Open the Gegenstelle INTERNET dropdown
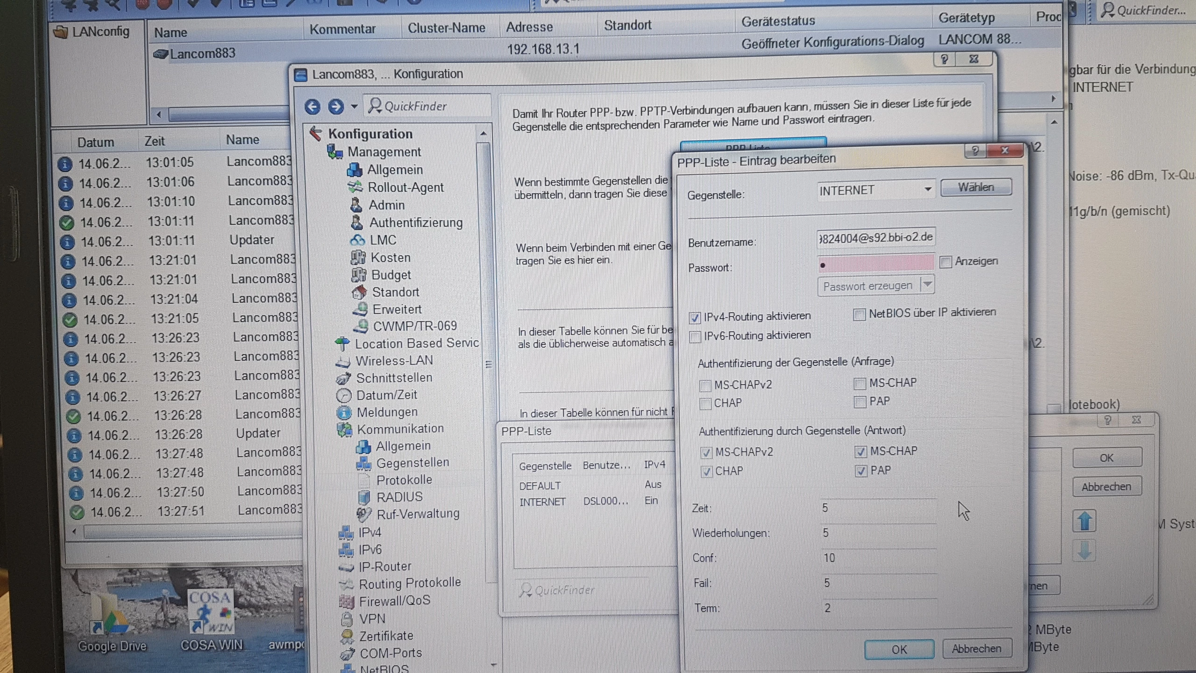Screen dimensions: 1196x673 (927, 190)
